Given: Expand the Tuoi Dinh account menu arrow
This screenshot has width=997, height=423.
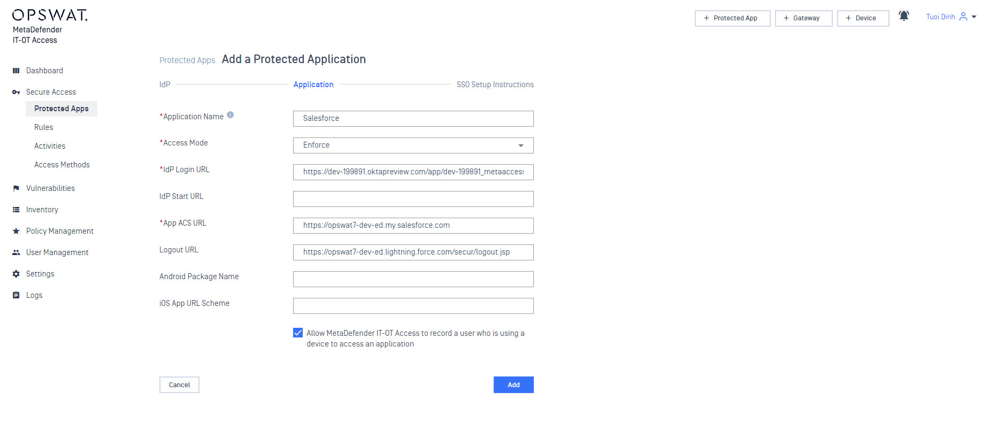Looking at the screenshot, I should 974,17.
